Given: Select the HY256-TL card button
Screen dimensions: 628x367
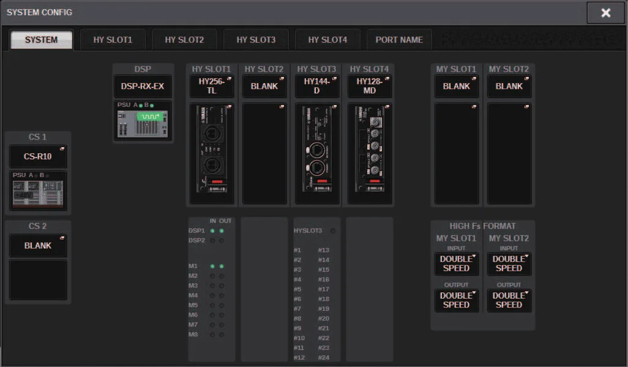Looking at the screenshot, I should tap(211, 86).
